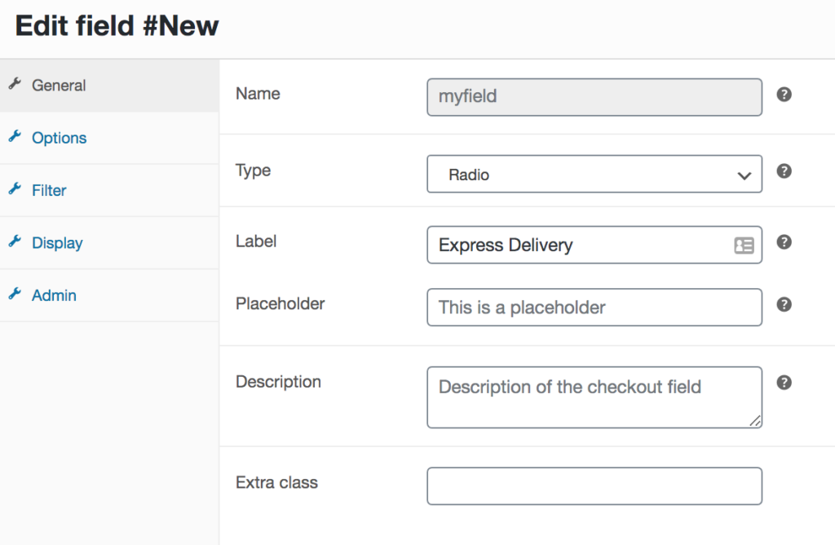Screen dimensions: 835x545
Task: Click the wrench icon beside Admin
Action: pos(15,294)
